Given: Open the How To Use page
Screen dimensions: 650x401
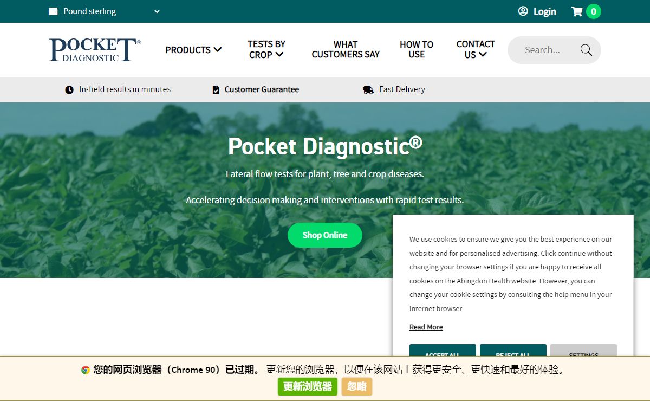Looking at the screenshot, I should (x=417, y=49).
